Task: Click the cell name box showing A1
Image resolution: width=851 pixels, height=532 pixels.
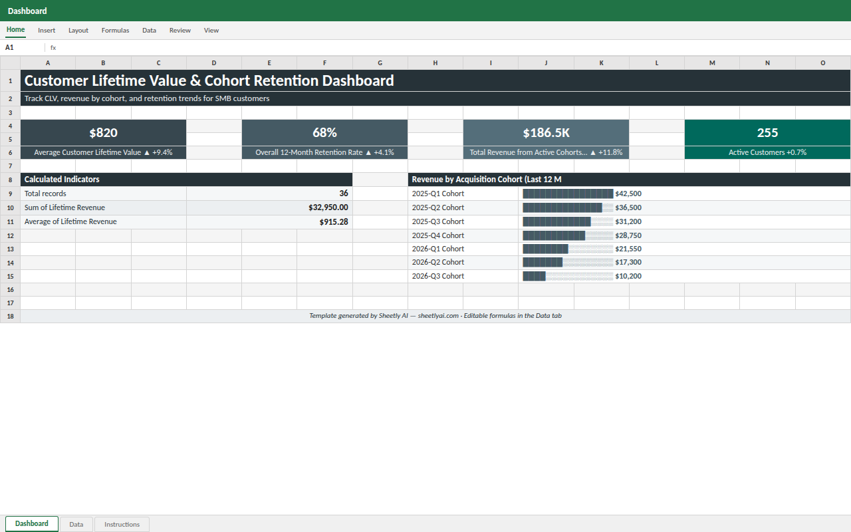Action: (23, 48)
